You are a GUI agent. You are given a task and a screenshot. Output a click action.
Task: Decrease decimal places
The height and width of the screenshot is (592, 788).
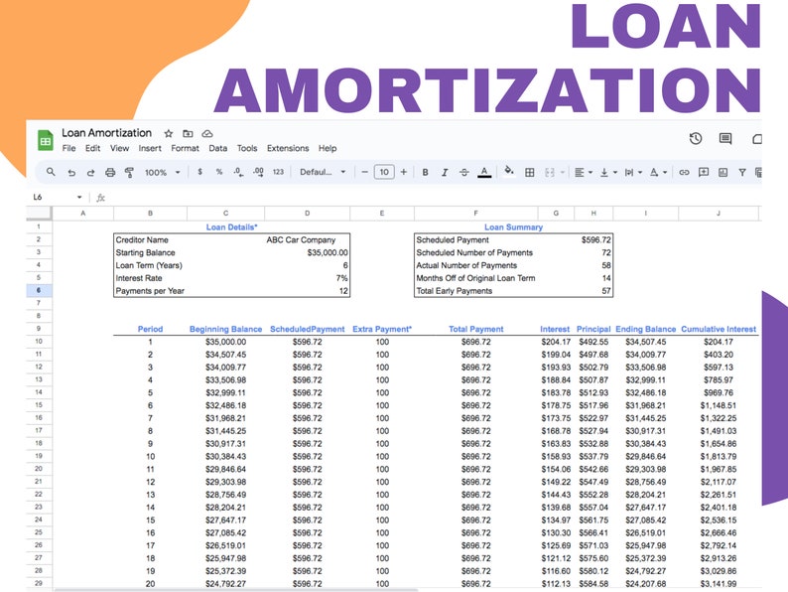tap(239, 172)
